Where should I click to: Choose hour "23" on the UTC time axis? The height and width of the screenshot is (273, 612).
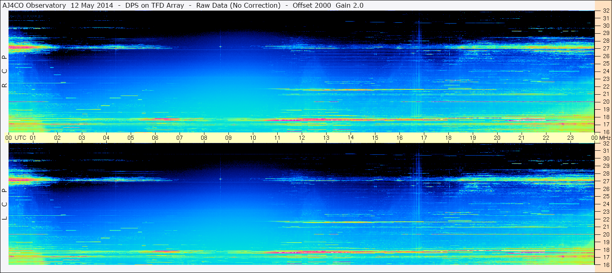570,138
